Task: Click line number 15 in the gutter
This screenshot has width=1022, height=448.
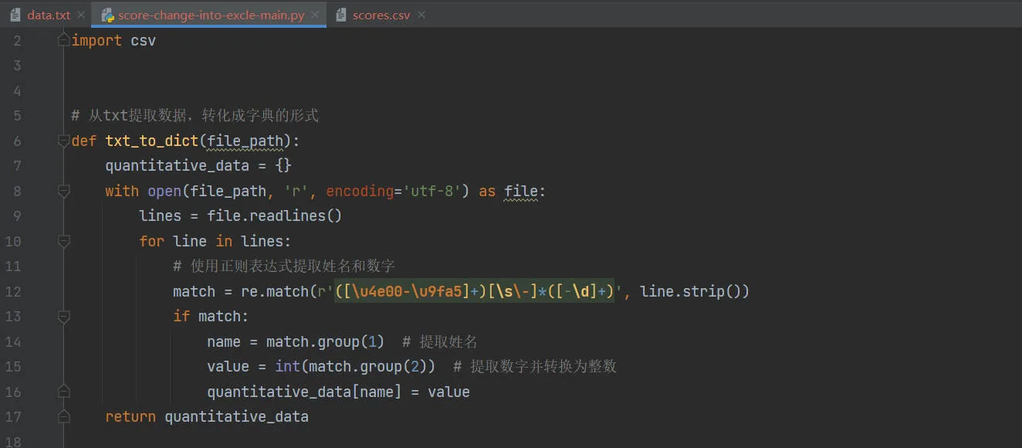Action: click(x=13, y=367)
